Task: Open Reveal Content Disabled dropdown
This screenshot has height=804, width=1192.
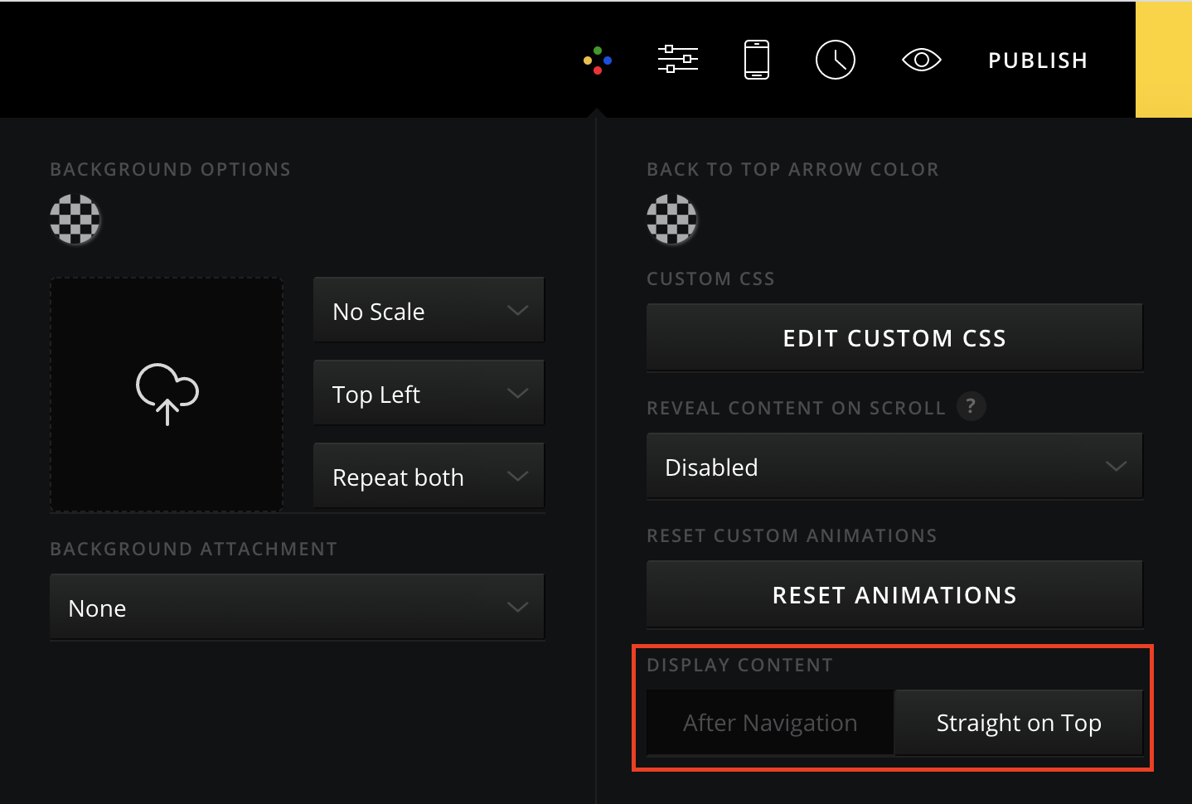Action: tap(894, 467)
